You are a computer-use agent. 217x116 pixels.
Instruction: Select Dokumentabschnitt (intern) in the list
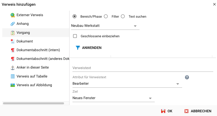(x=38, y=50)
